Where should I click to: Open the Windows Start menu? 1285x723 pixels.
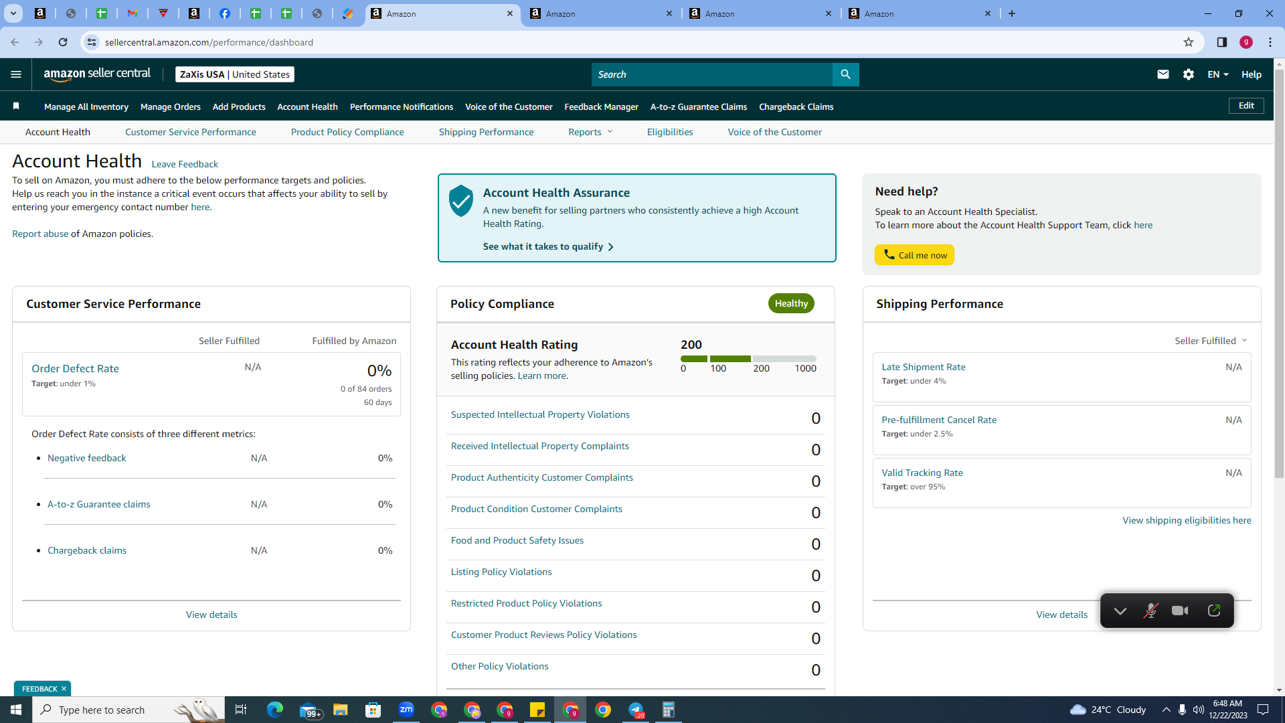click(16, 710)
